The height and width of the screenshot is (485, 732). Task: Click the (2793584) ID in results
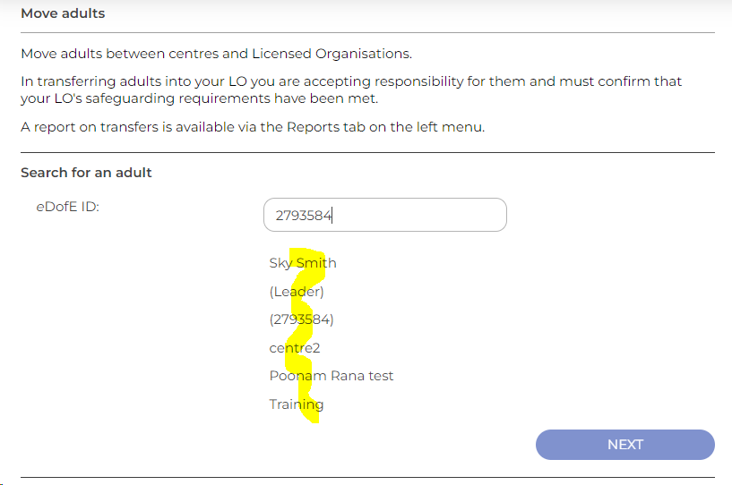coord(302,319)
